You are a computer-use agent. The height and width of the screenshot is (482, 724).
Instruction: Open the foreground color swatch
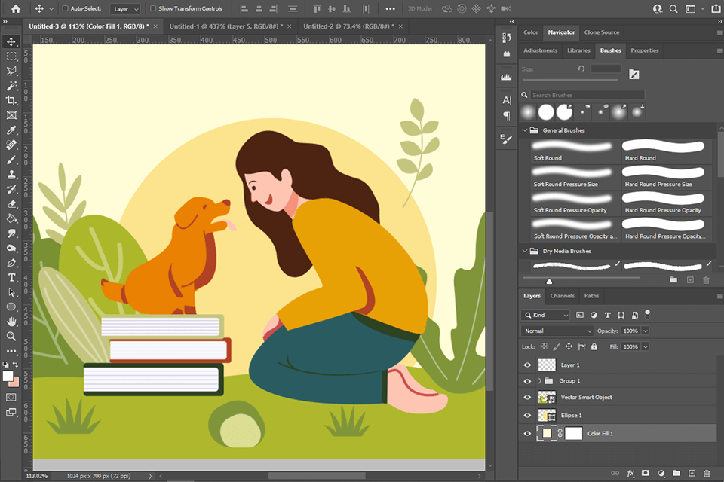[x=8, y=377]
